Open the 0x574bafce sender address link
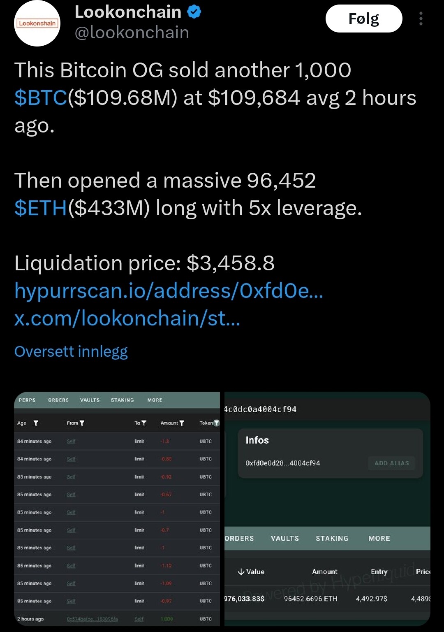The image size is (444, 632). [92, 619]
